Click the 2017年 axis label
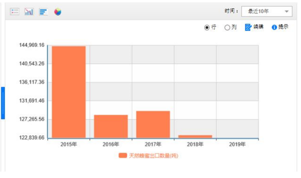Screen dimensions: 301x178 coord(153,144)
